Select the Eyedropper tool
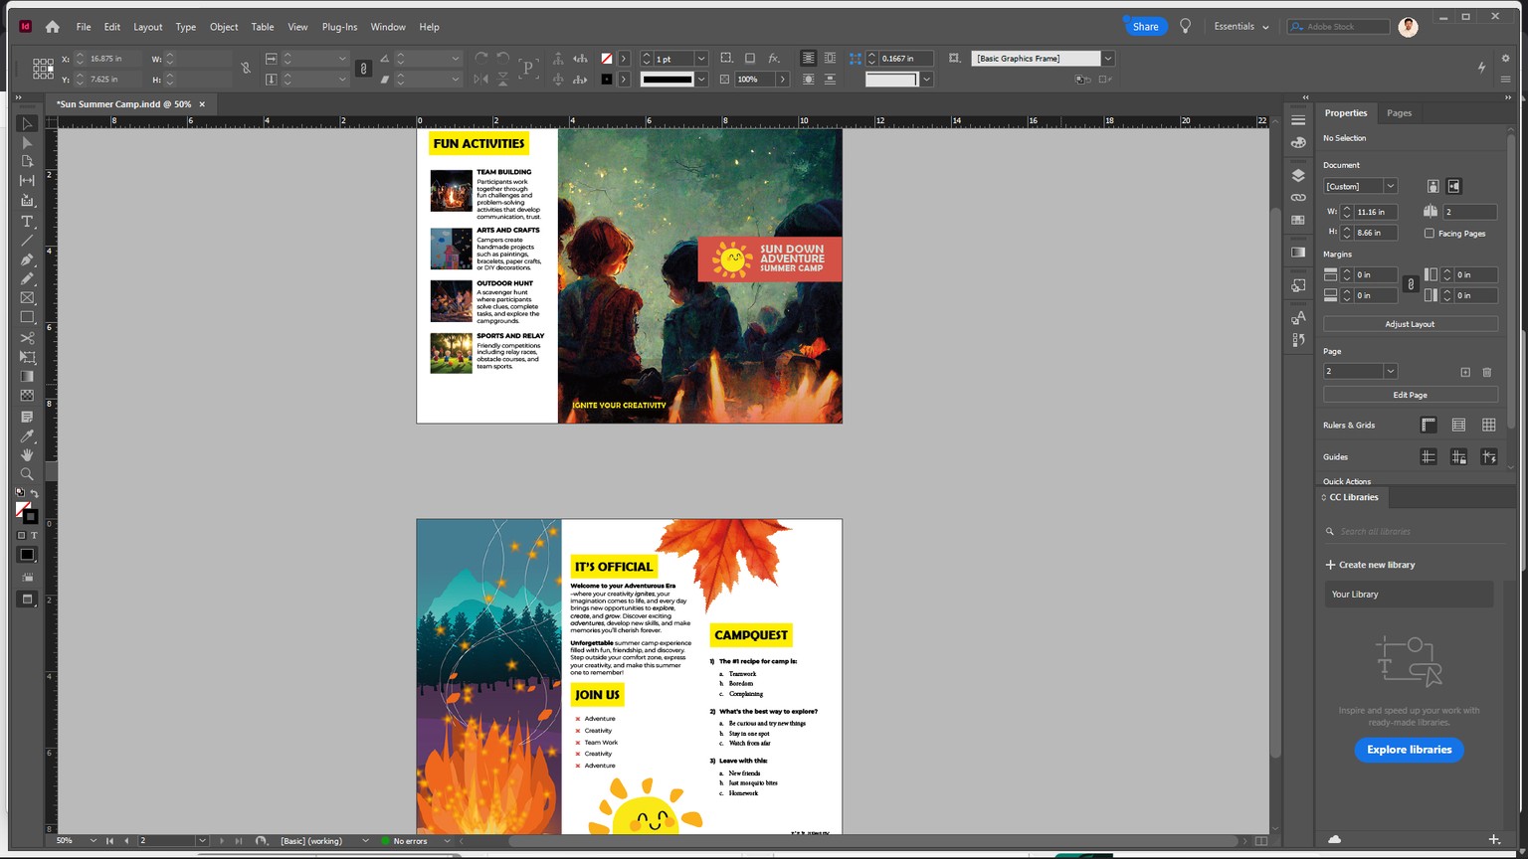 [27, 435]
